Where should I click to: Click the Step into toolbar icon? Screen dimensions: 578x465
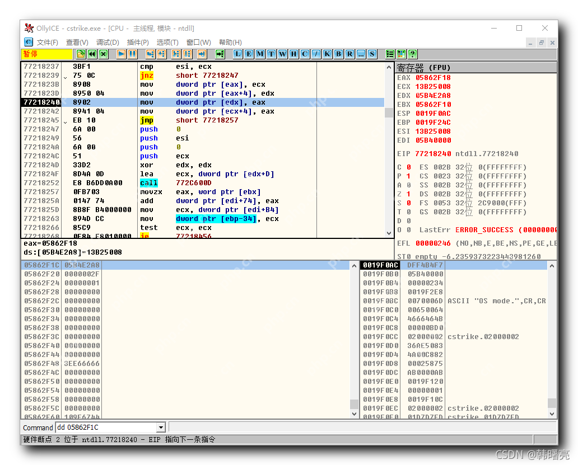pyautogui.click(x=150, y=54)
